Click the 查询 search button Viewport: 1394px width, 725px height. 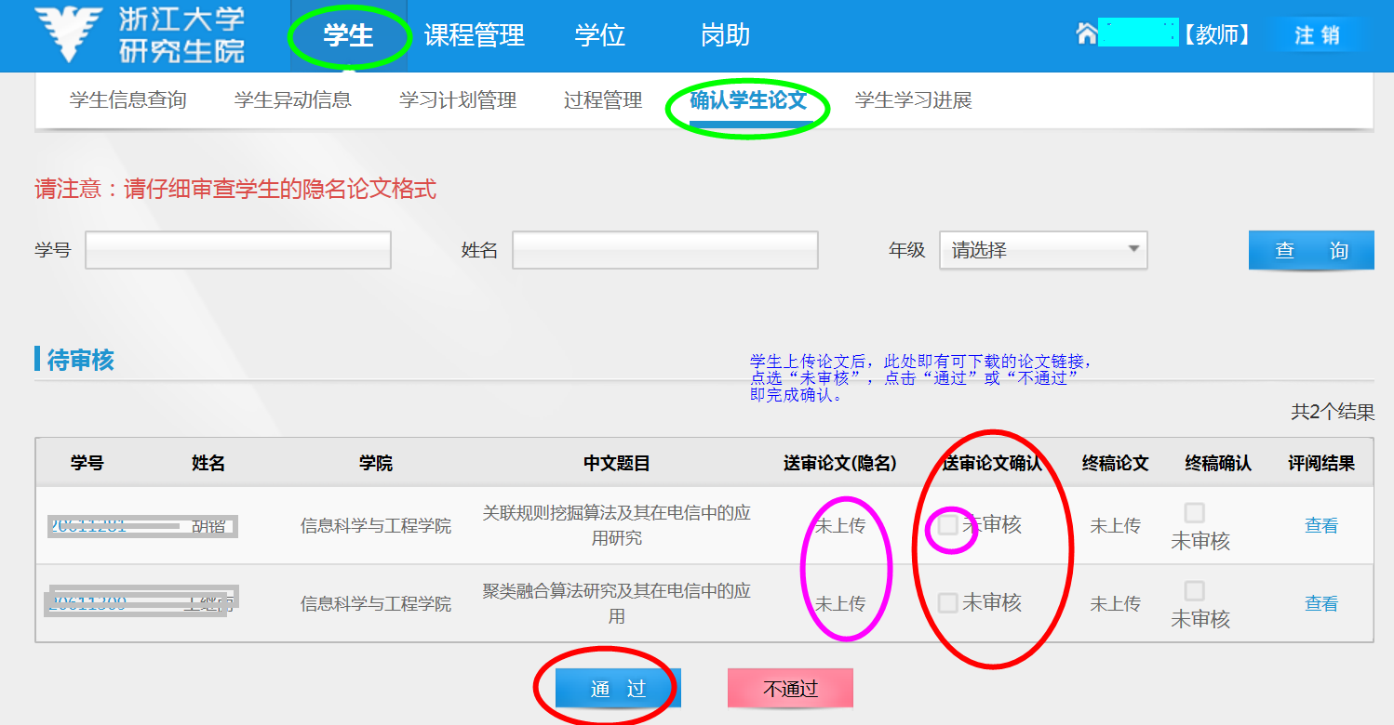[x=1310, y=250]
